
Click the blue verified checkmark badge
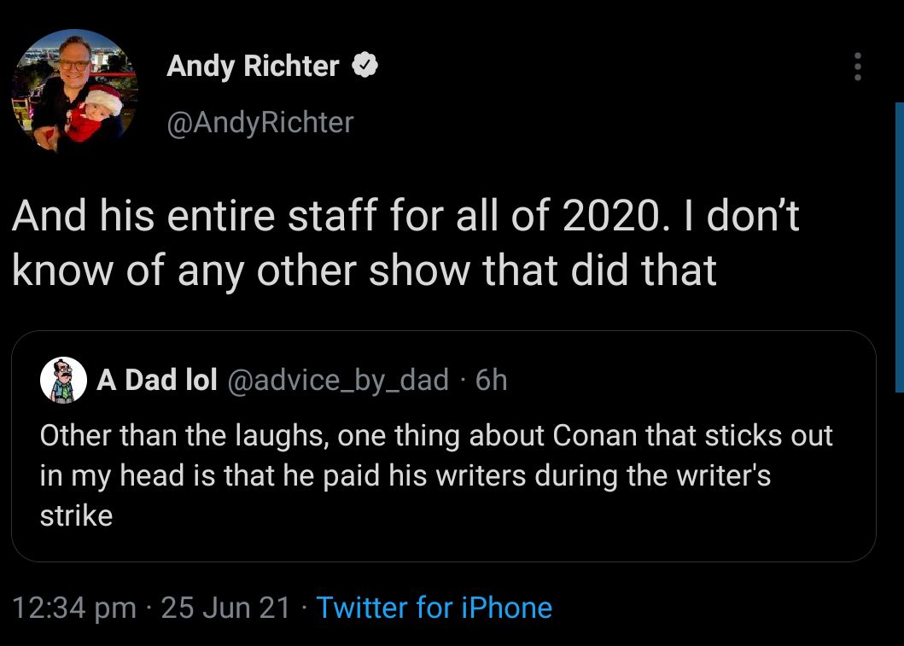point(366,66)
